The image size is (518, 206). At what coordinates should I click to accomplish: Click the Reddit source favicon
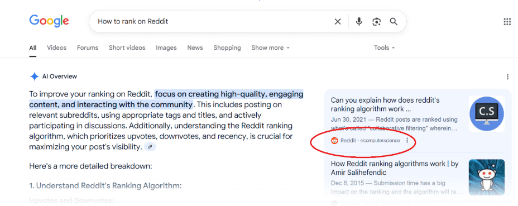tap(334, 141)
